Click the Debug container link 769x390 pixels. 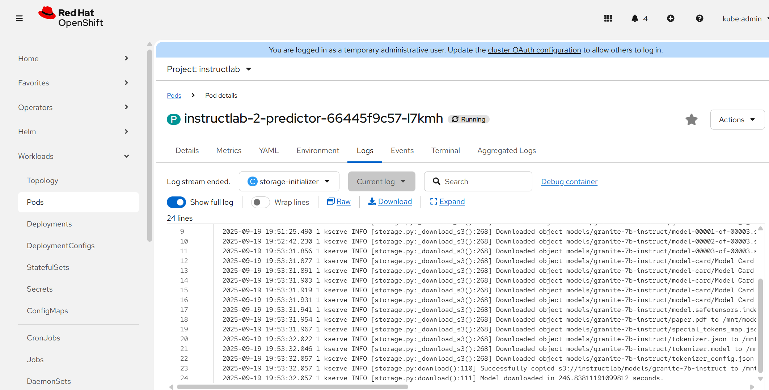(x=569, y=182)
